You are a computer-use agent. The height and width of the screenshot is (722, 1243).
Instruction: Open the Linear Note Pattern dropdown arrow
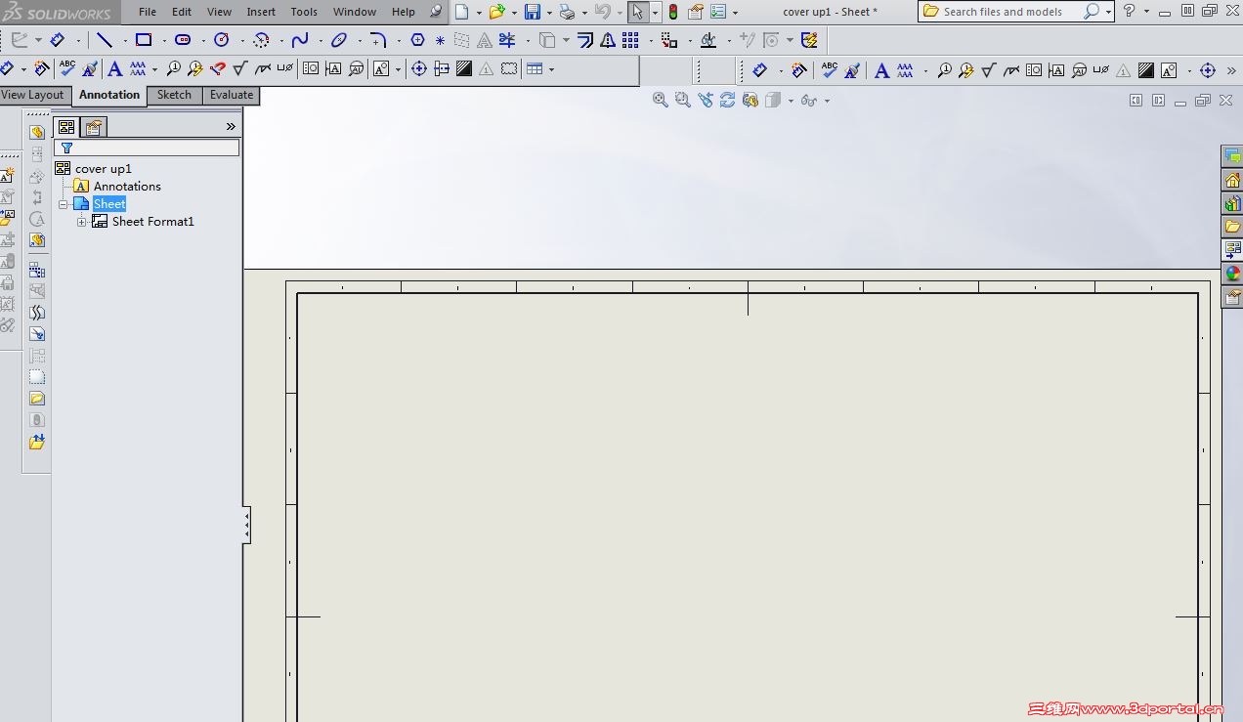pyautogui.click(x=154, y=69)
